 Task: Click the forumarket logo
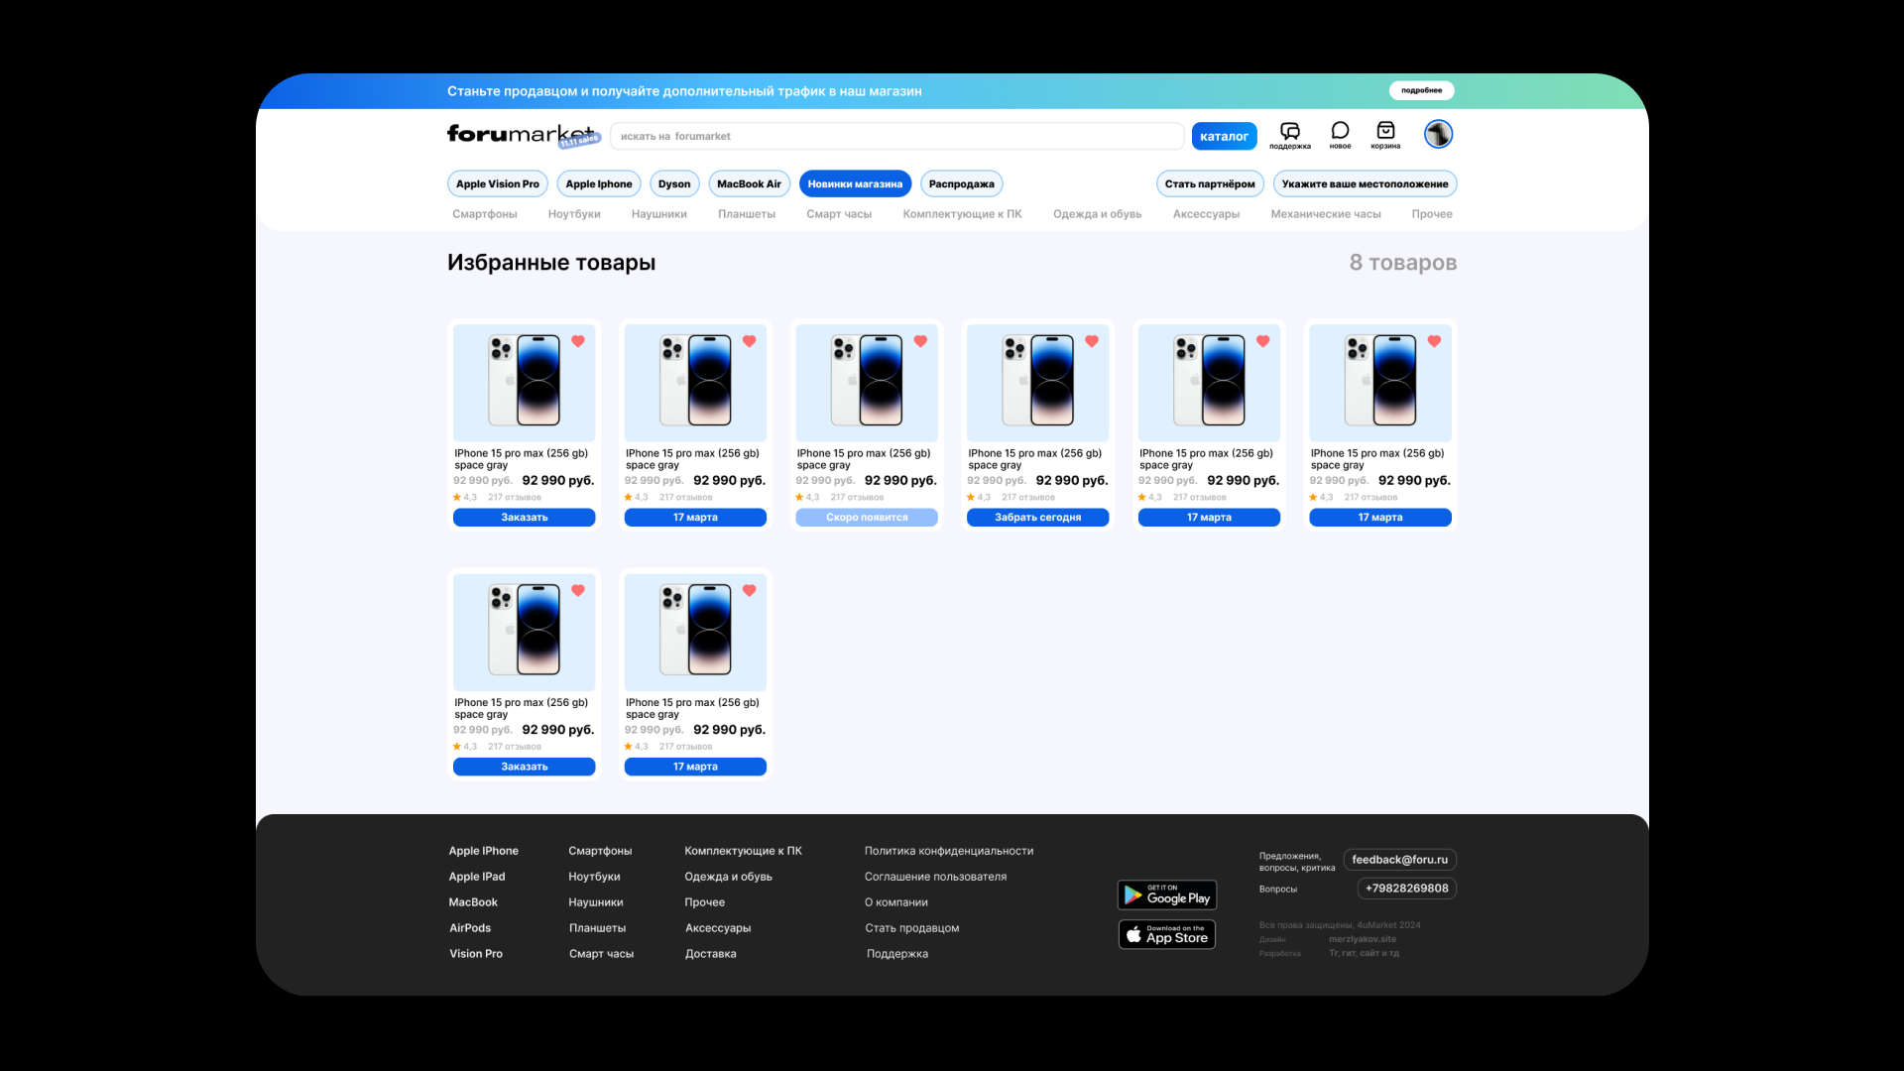(x=520, y=134)
